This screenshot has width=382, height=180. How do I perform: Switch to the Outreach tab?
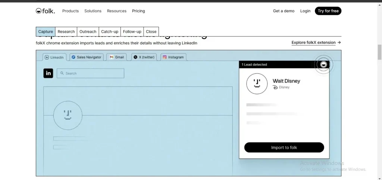coord(88,32)
